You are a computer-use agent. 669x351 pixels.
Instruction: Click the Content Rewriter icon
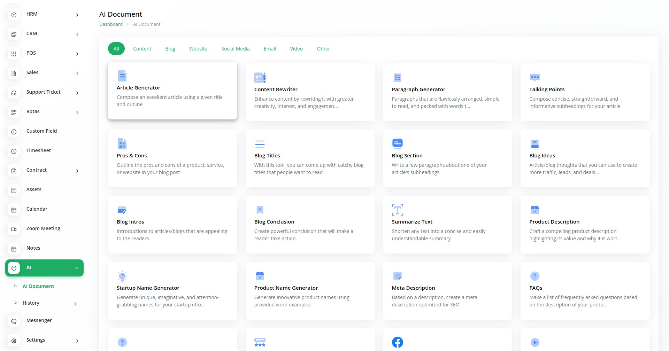pos(260,77)
